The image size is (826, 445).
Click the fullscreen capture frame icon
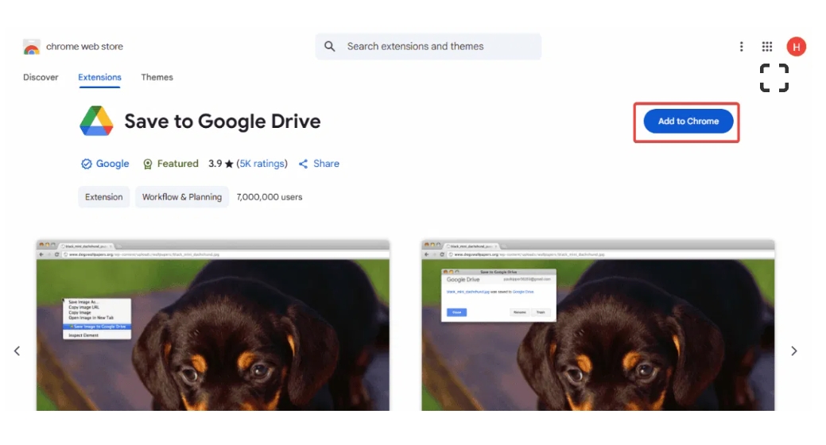[774, 78]
